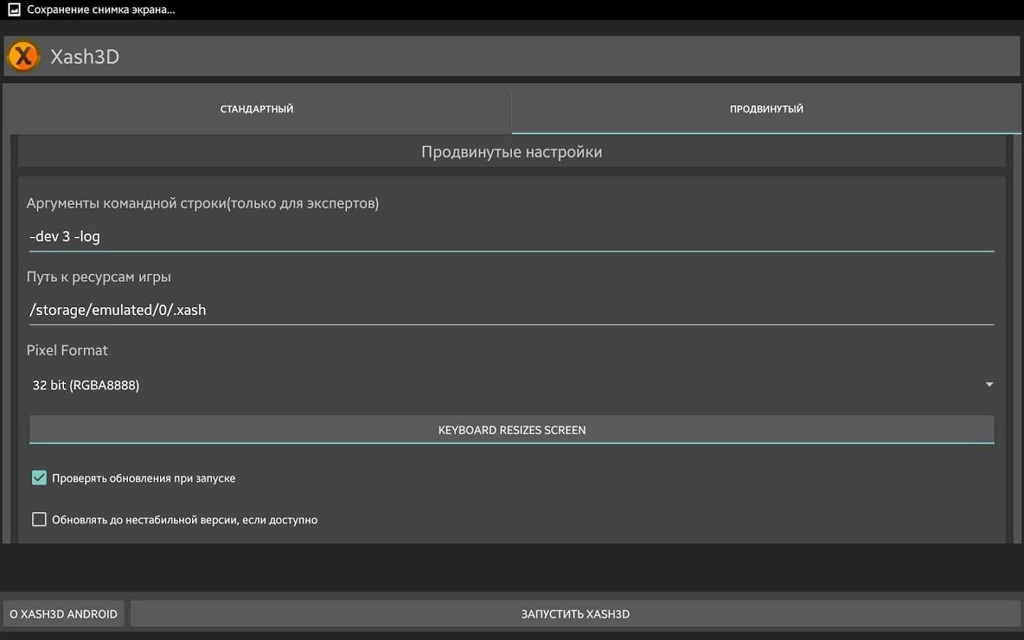Select the ПРОДВИНУТЫЙ tab

766,109
